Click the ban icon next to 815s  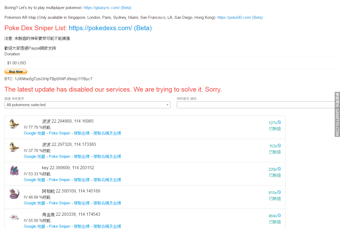(279, 192)
